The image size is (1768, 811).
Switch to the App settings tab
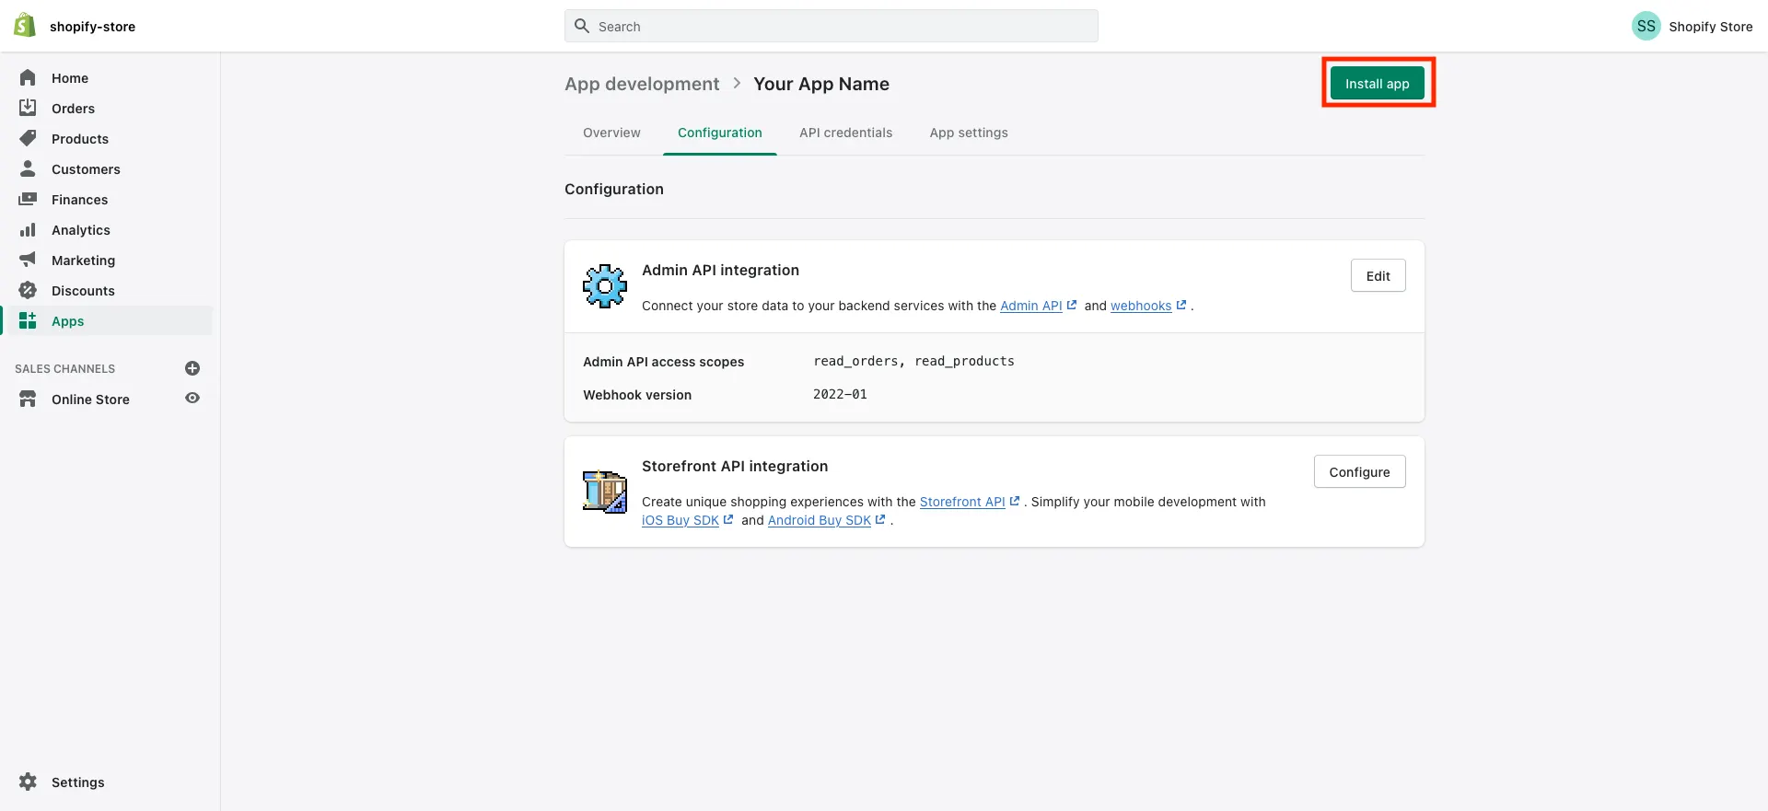click(x=969, y=133)
